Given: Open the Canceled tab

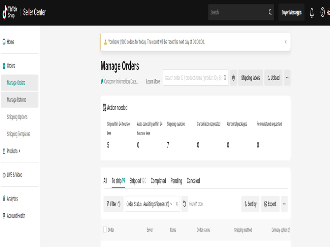Looking at the screenshot, I should click(193, 180).
